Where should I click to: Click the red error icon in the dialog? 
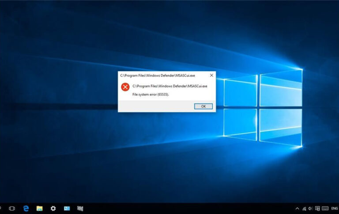(x=125, y=87)
